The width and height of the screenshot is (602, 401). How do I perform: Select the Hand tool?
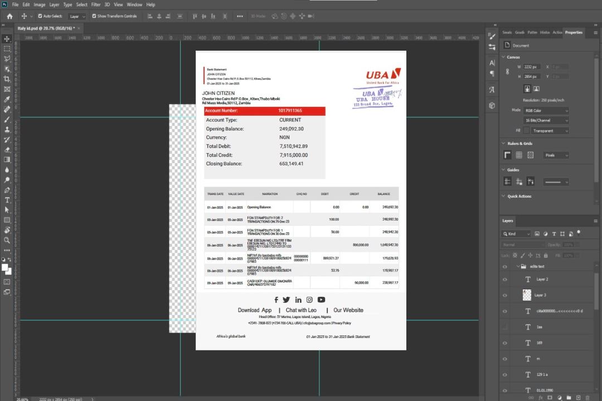[7, 230]
